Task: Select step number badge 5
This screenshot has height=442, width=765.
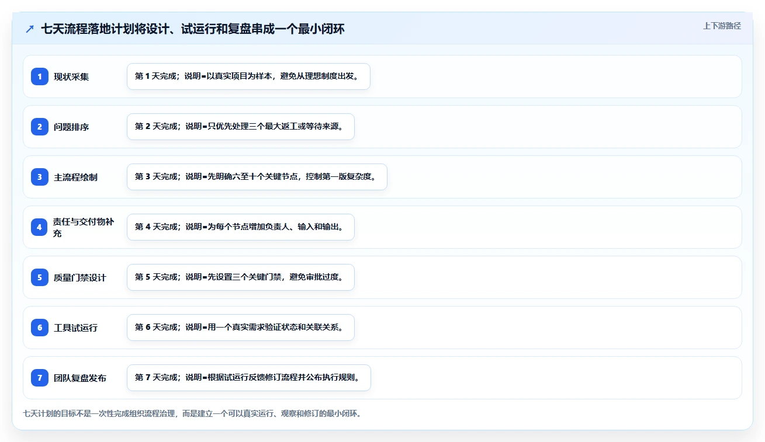Action: 40,277
